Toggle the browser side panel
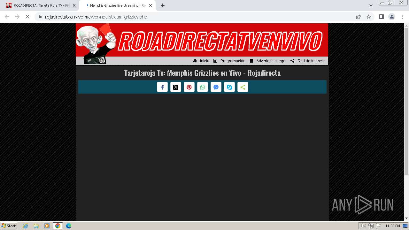This screenshot has width=409, height=230. [x=382, y=17]
